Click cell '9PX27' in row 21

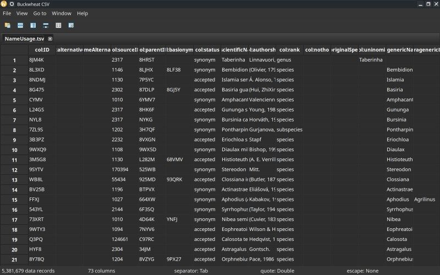pyautogui.click(x=180, y=259)
